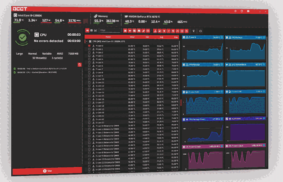Viewport: 283px width, 182px height.
Task: Click the 127 W CPU power readout
Action: [x=46, y=20]
